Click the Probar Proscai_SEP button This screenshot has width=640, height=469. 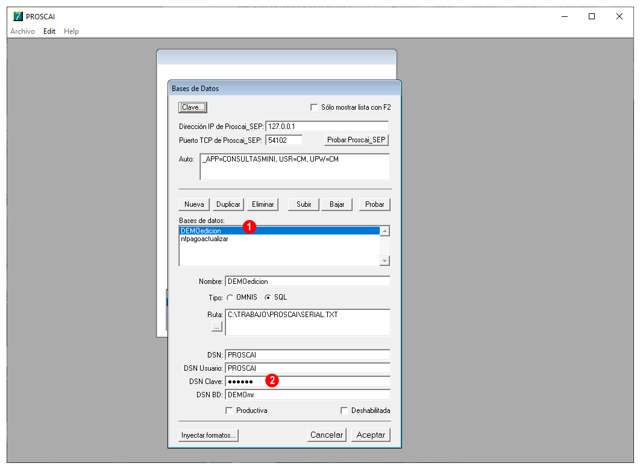pos(356,140)
